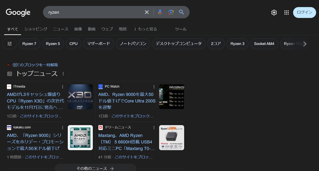Block kakaku.com via このサイトをブロッ link

click(44, 157)
